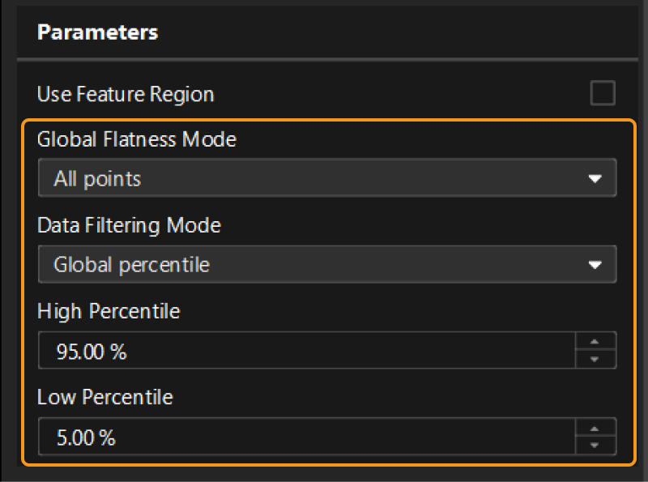Click the High Percentile label

(109, 311)
